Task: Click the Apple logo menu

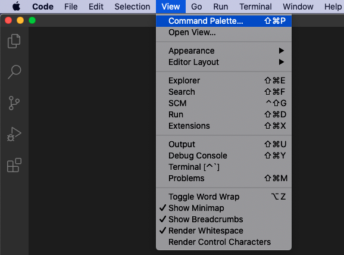Action: 17,7
